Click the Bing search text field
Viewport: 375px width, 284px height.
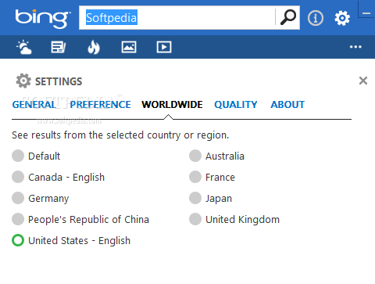177,17
